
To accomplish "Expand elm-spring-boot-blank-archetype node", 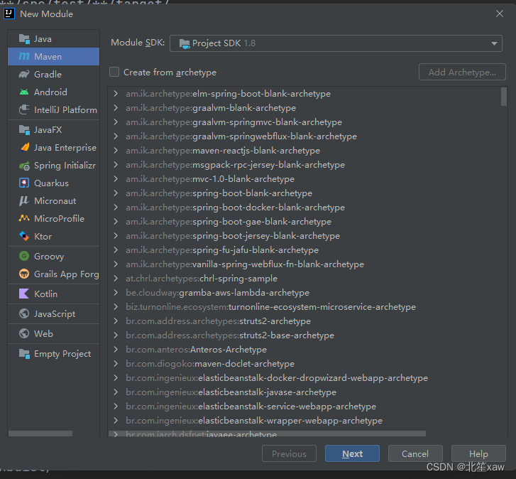I will tap(116, 94).
